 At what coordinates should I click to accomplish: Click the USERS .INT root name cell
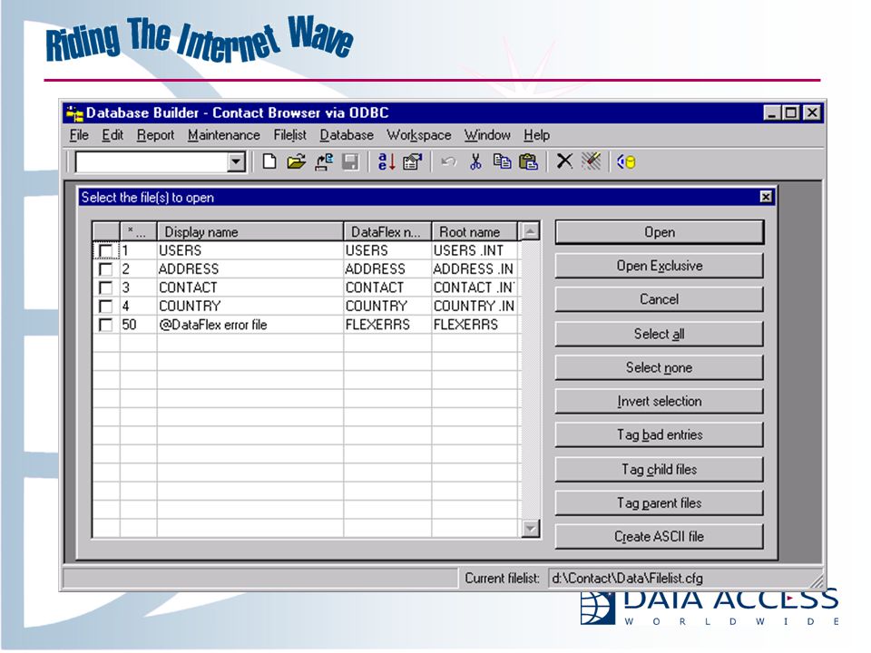pos(475,251)
